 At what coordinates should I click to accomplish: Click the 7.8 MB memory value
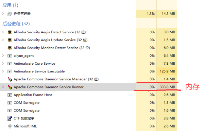click(169, 63)
